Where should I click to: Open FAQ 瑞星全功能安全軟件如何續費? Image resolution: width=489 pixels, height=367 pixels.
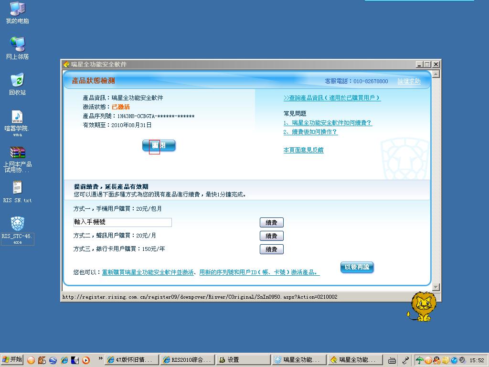click(x=328, y=123)
